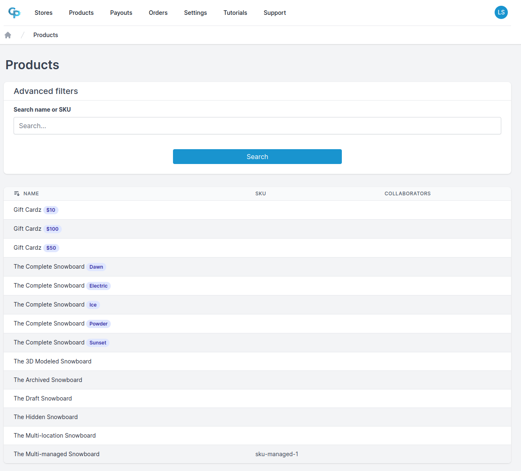Image resolution: width=521 pixels, height=471 pixels.
Task: Select Products in the top navigation
Action: (x=81, y=13)
